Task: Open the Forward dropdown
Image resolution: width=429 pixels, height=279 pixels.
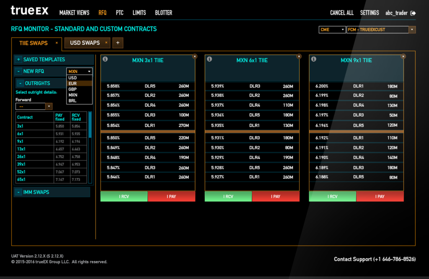Action: pyautogui.click(x=49, y=107)
